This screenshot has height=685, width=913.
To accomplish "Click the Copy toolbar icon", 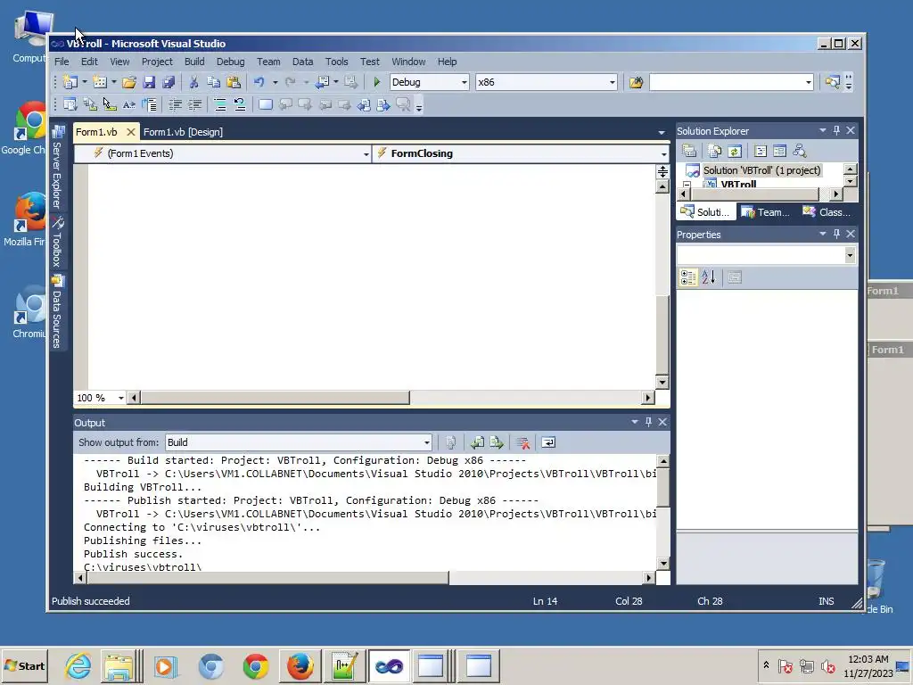I will (x=214, y=82).
